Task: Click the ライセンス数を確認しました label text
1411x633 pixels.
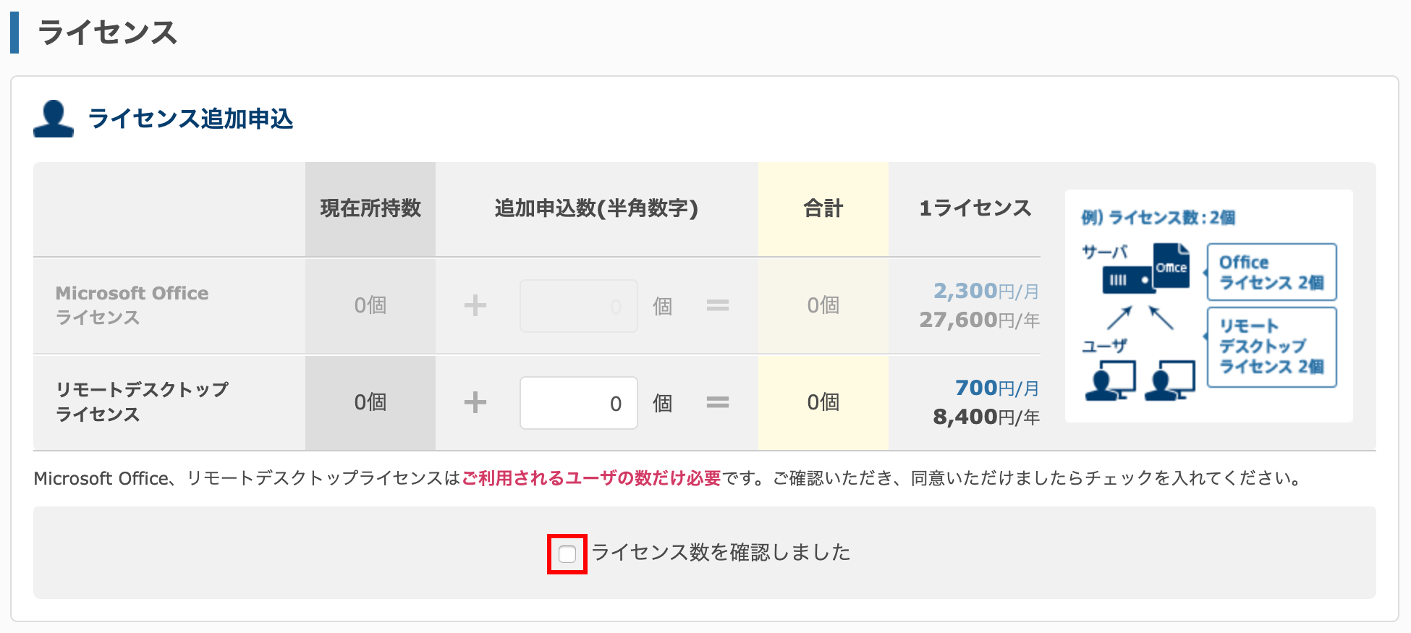Action: [x=721, y=553]
